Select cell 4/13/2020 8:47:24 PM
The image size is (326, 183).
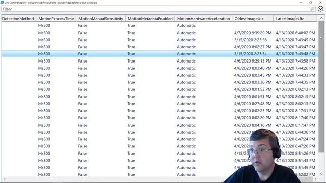[296, 139]
